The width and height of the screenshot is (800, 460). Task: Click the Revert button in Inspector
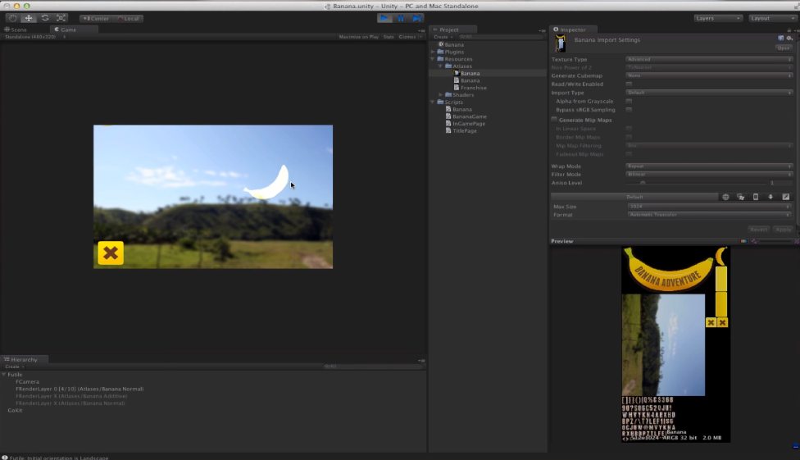(x=759, y=230)
